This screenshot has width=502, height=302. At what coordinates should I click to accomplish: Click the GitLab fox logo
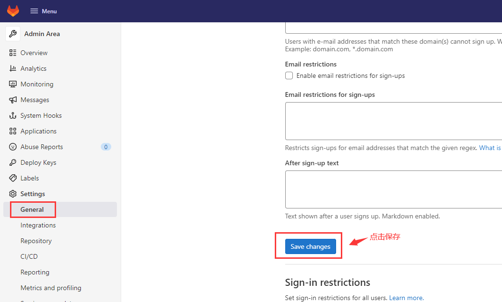tap(13, 11)
